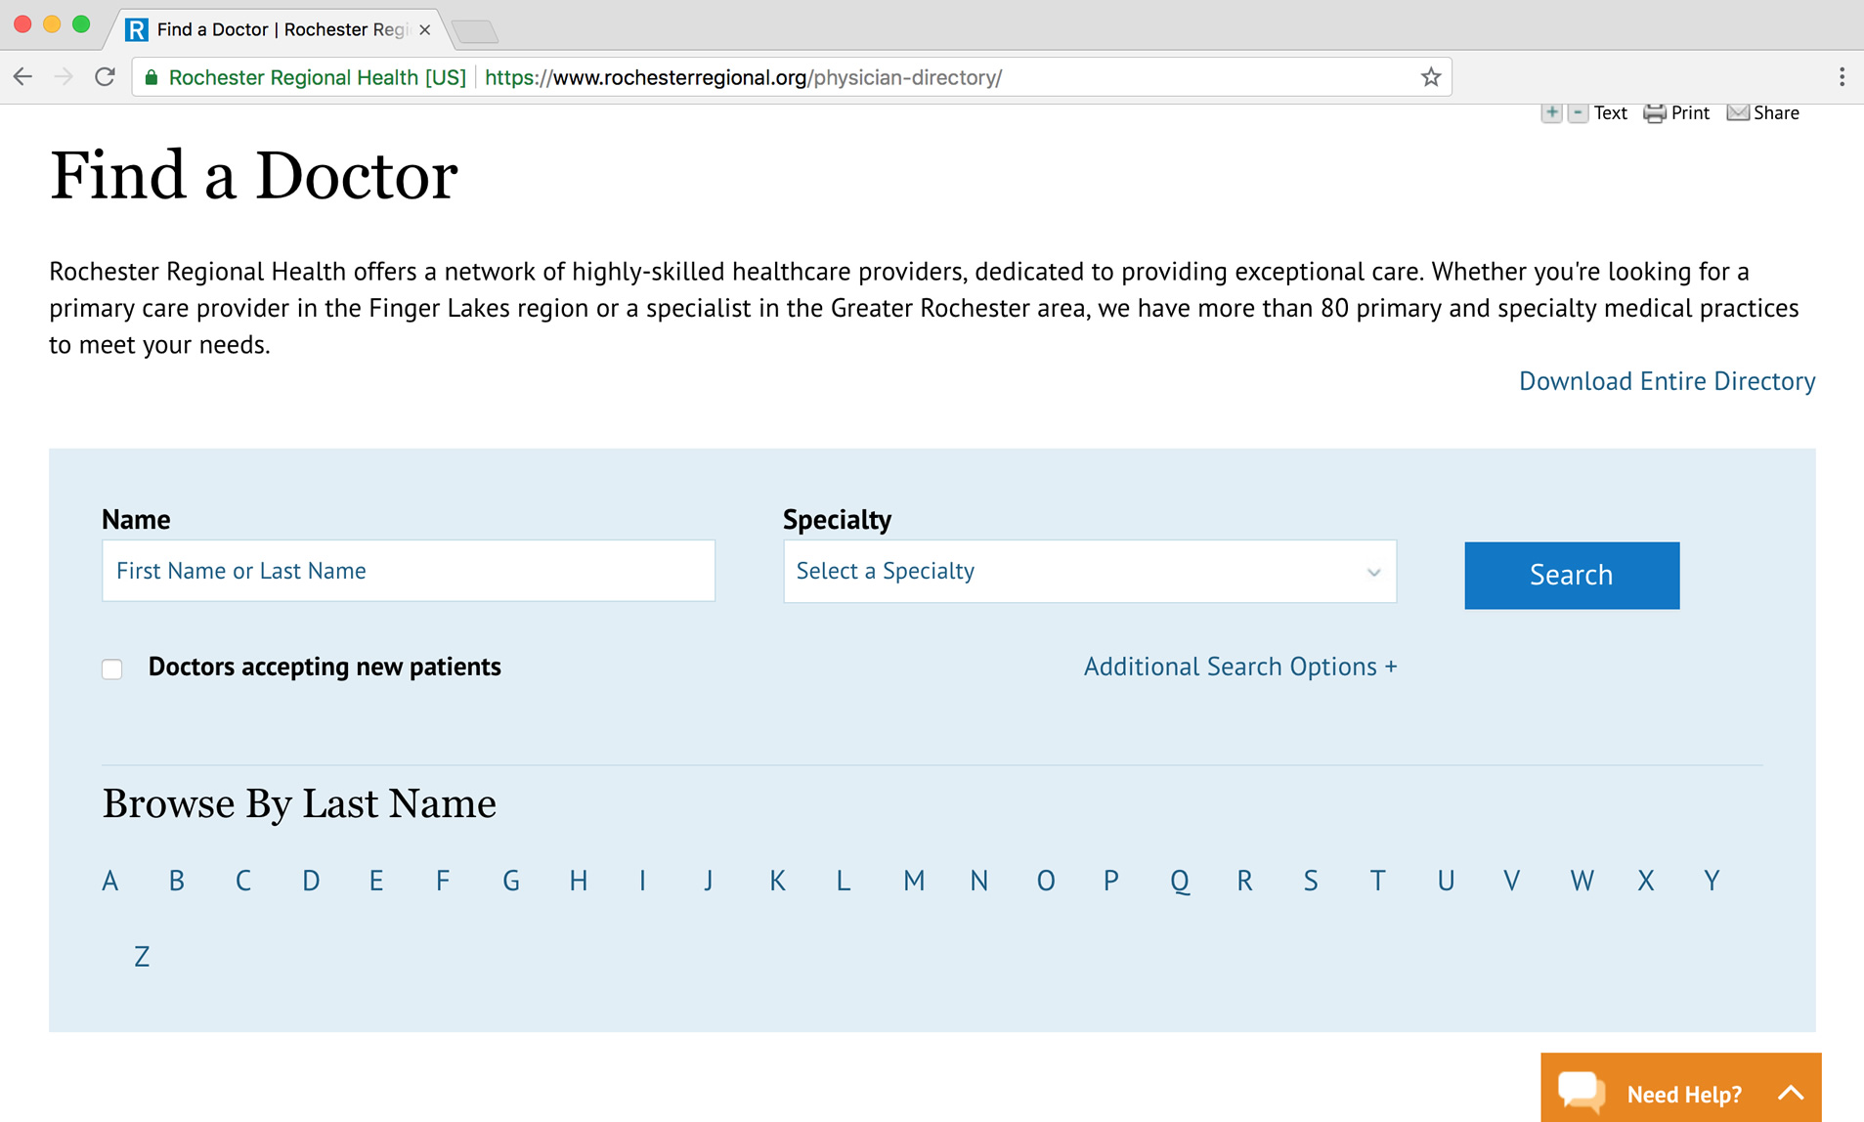Open a new browser tab
1864x1122 pixels.
coord(476,31)
